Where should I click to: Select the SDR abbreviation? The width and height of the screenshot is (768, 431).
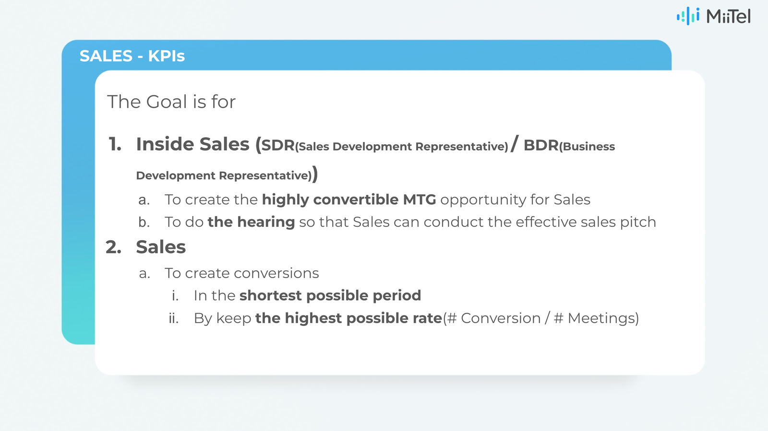[x=278, y=145]
